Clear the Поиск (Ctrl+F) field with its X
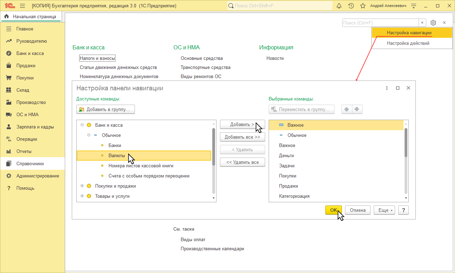Screen dimensions: 455x273 click(x=422, y=23)
